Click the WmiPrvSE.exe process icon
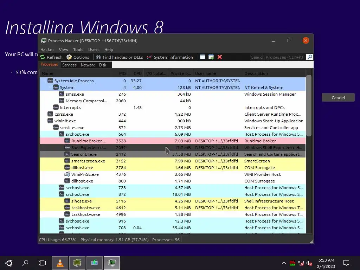The image size is (360, 270). 67,174
